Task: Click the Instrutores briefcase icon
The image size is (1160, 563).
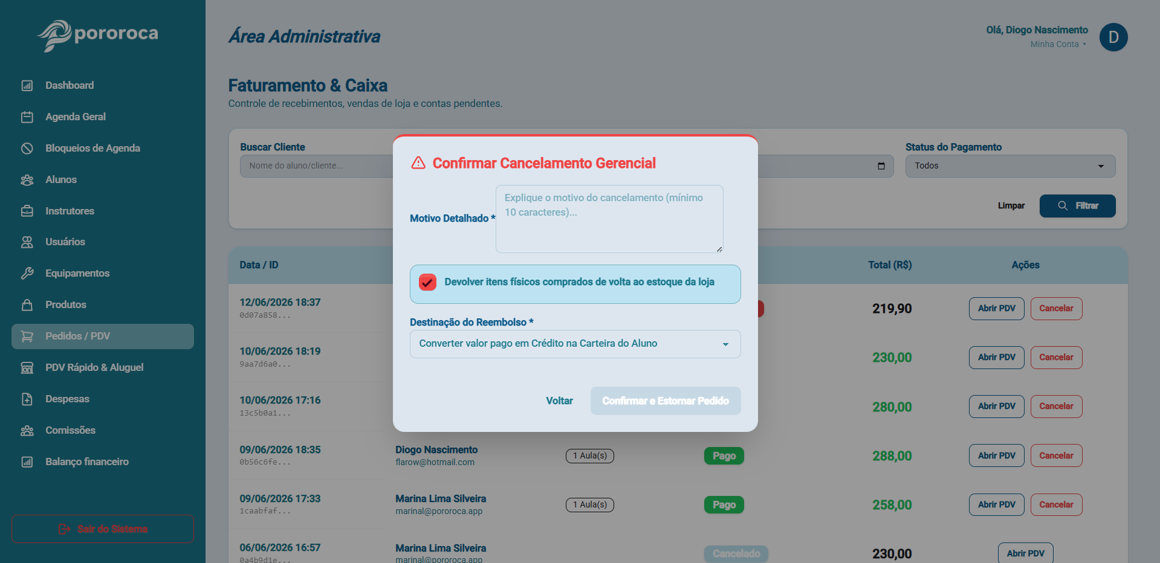Action: 27,211
